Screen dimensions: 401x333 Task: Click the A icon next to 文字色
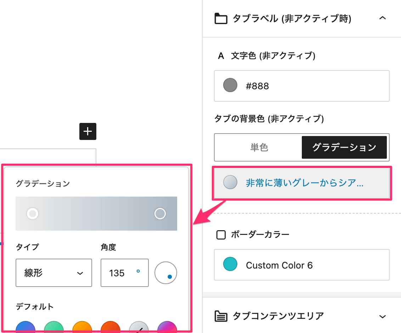221,56
